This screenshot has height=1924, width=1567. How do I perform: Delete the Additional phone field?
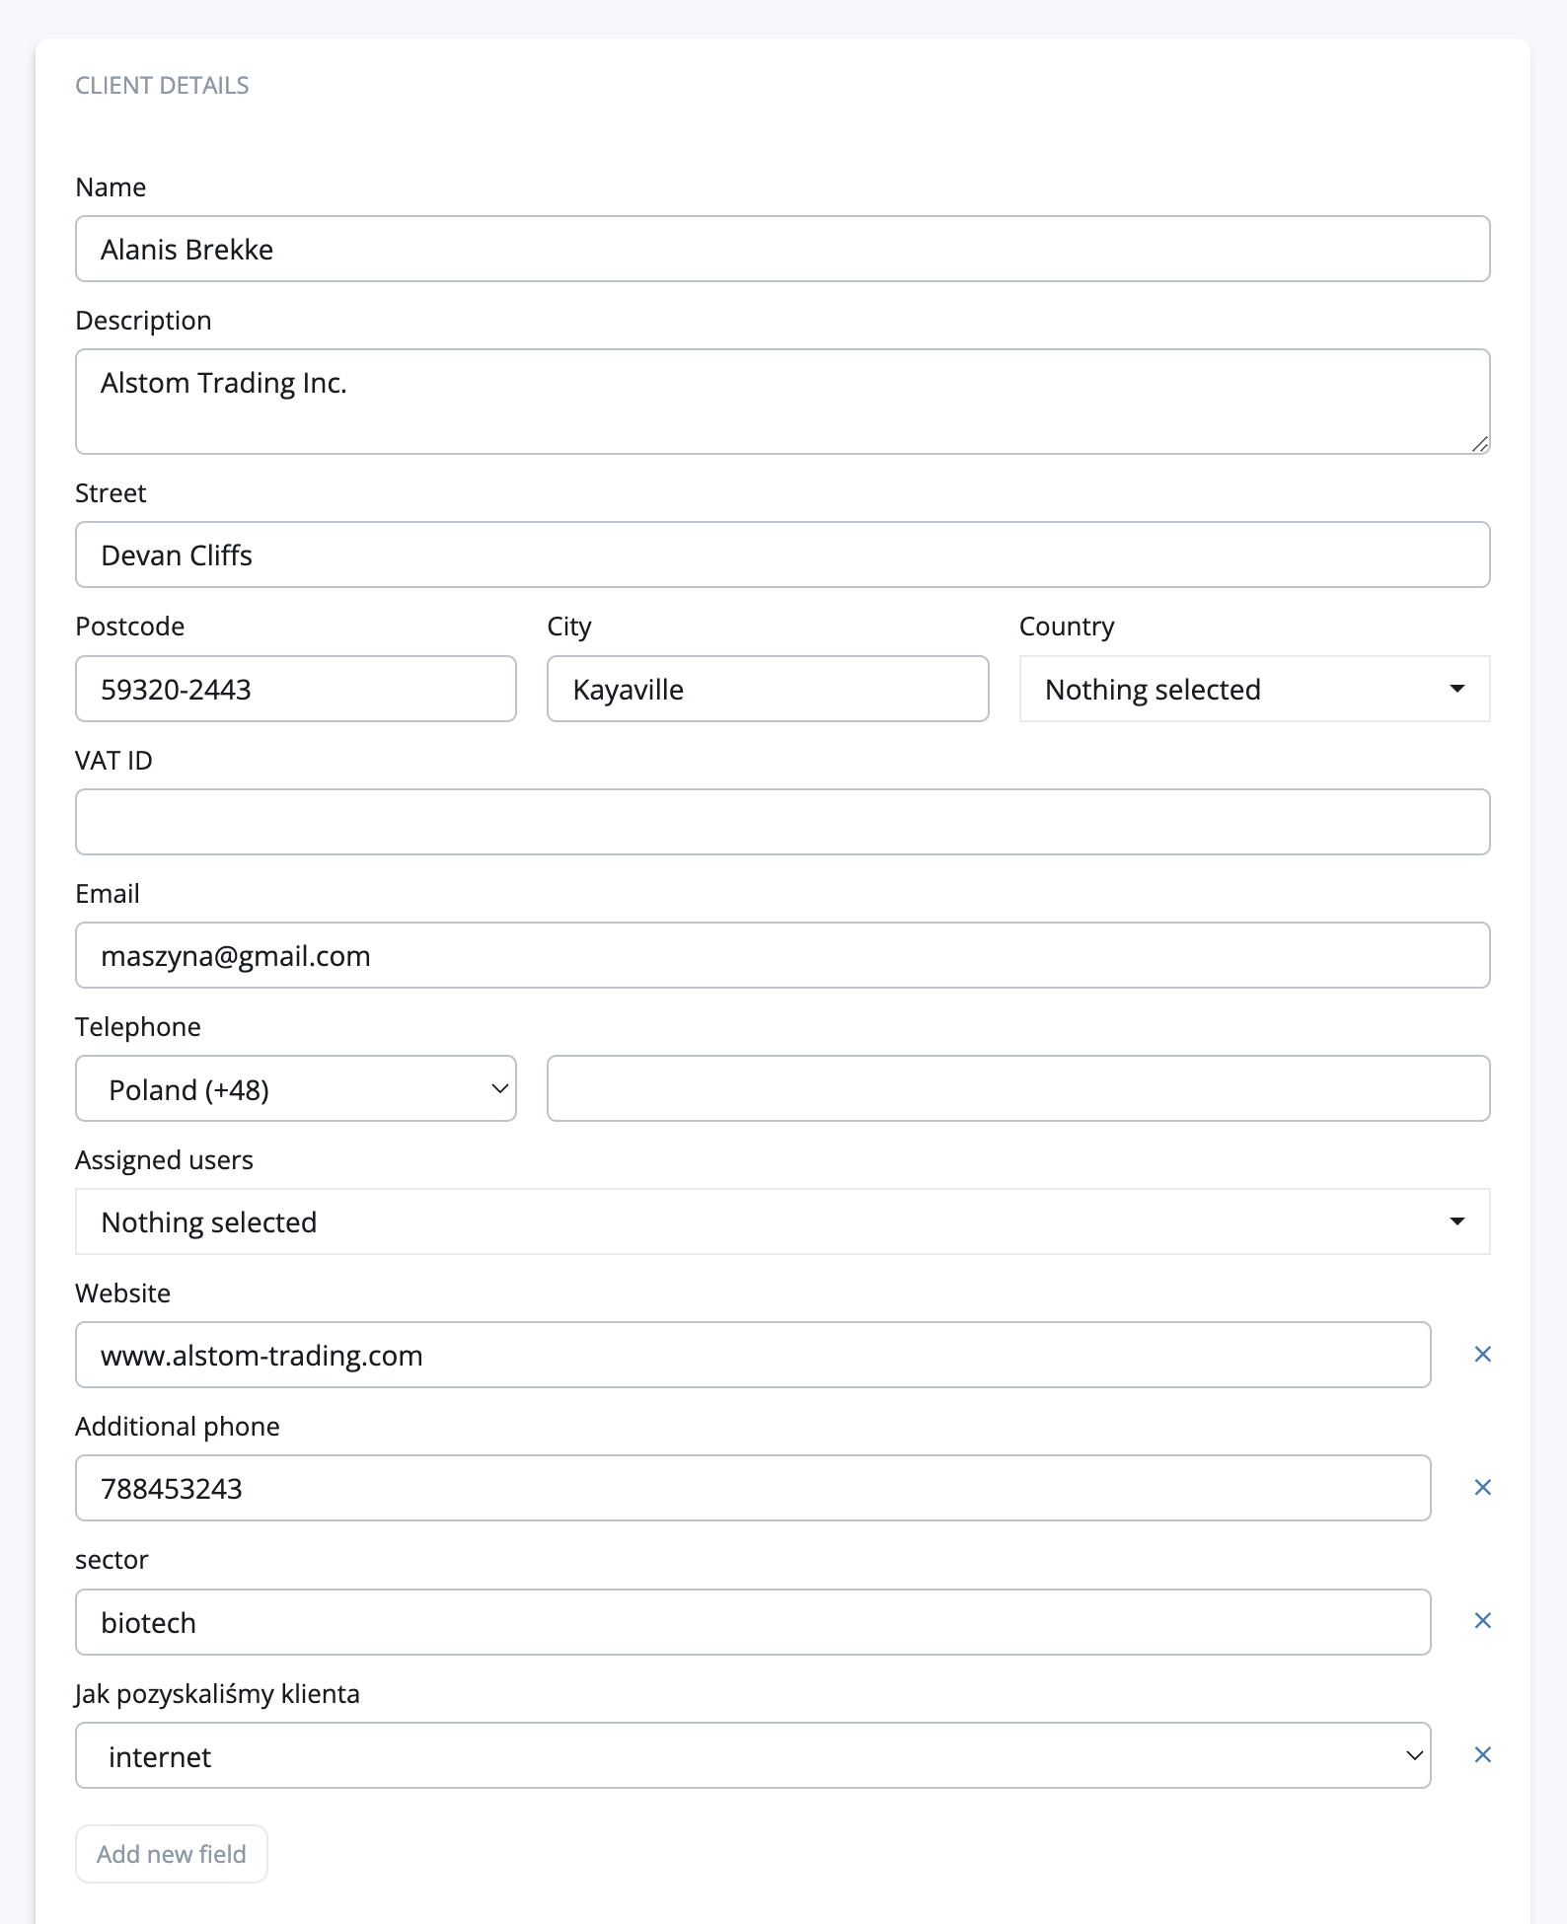[x=1482, y=1488]
